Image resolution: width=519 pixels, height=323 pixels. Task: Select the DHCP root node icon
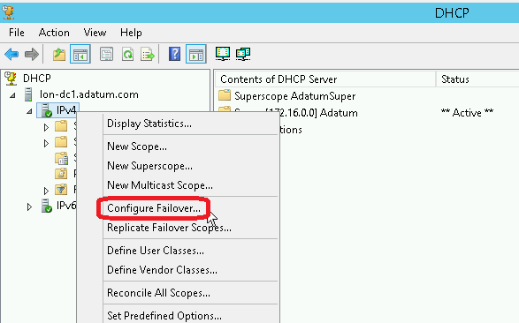pyautogui.click(x=11, y=79)
